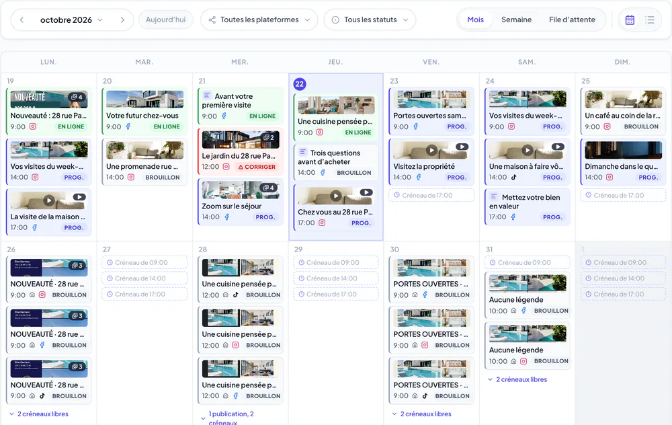The image size is (672, 425).
Task: Open 'PORTES OUVERTES' post with TikTok icon on 30
Action: tap(431, 381)
